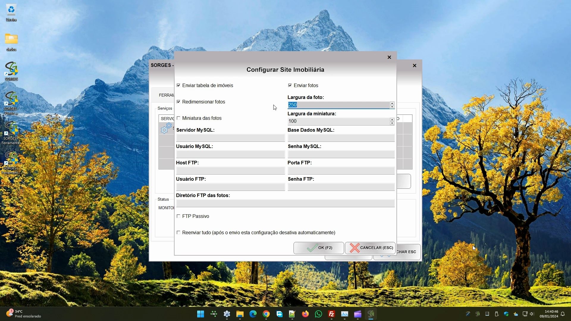
Task: Open Google Chrome from the taskbar
Action: click(x=266, y=314)
